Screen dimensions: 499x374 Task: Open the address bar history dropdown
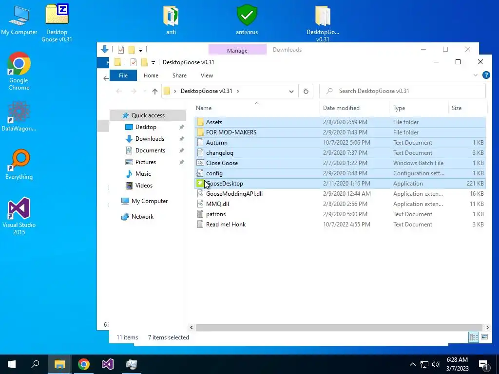click(291, 92)
